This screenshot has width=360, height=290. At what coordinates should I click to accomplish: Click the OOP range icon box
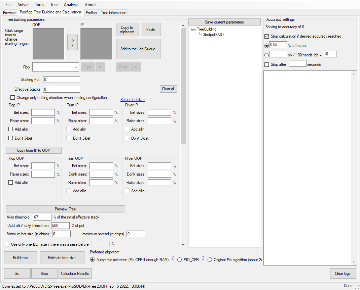click(x=48, y=44)
